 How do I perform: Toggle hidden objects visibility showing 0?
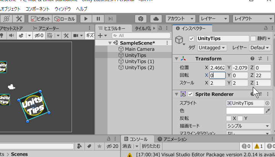pos(39,36)
